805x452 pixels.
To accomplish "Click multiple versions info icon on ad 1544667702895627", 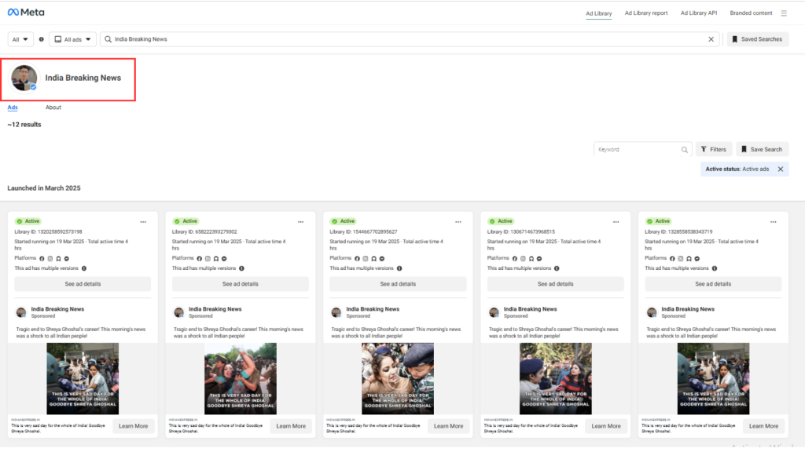I will (399, 268).
